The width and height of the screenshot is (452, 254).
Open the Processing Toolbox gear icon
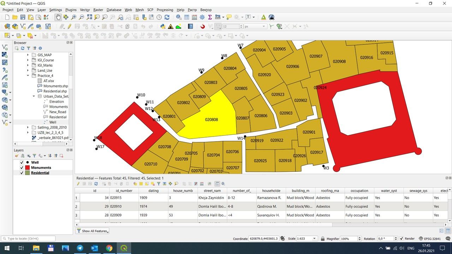pyautogui.click(x=202, y=17)
